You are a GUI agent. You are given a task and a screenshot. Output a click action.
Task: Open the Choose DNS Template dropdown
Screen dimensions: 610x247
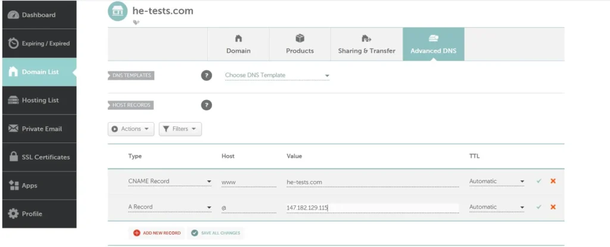(x=277, y=76)
